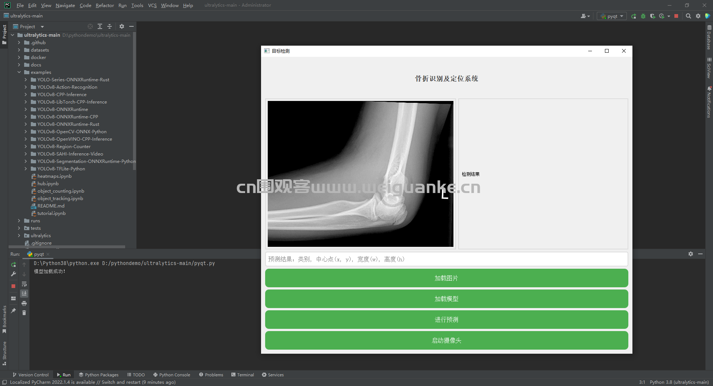This screenshot has width=713, height=386.
Task: Toggle scroll to end in console
Action: 24,293
